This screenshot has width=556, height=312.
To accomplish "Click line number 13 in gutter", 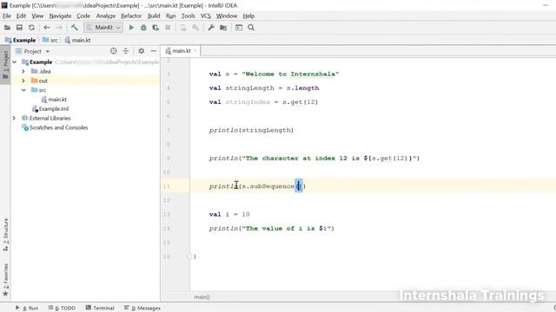I will 166,214.
